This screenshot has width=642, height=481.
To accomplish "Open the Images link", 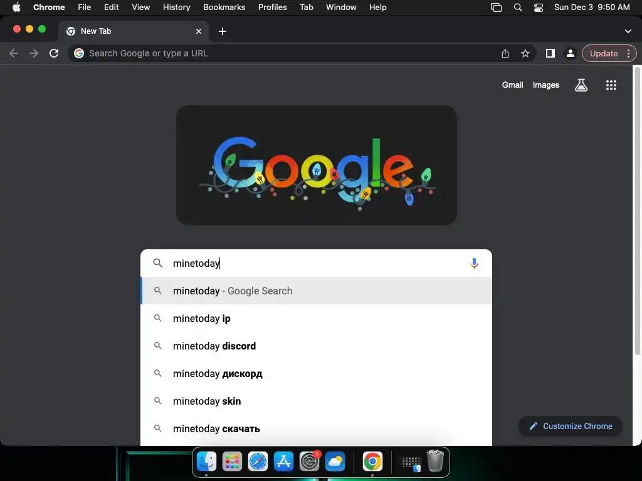I will point(546,85).
